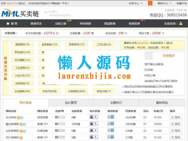Click Baidu paw weight icon for 东方财经

[x=94, y=117]
